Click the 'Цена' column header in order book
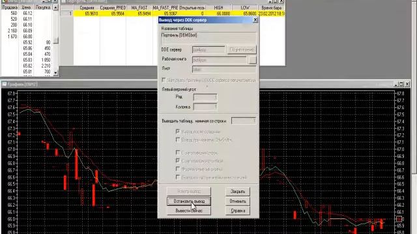Screen dimensions: 417x234 (26, 7)
